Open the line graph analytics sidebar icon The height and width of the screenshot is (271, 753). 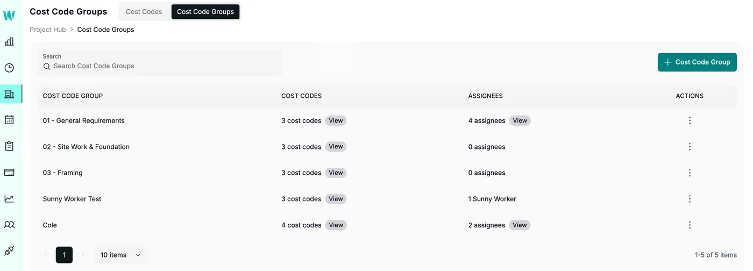pyautogui.click(x=9, y=198)
